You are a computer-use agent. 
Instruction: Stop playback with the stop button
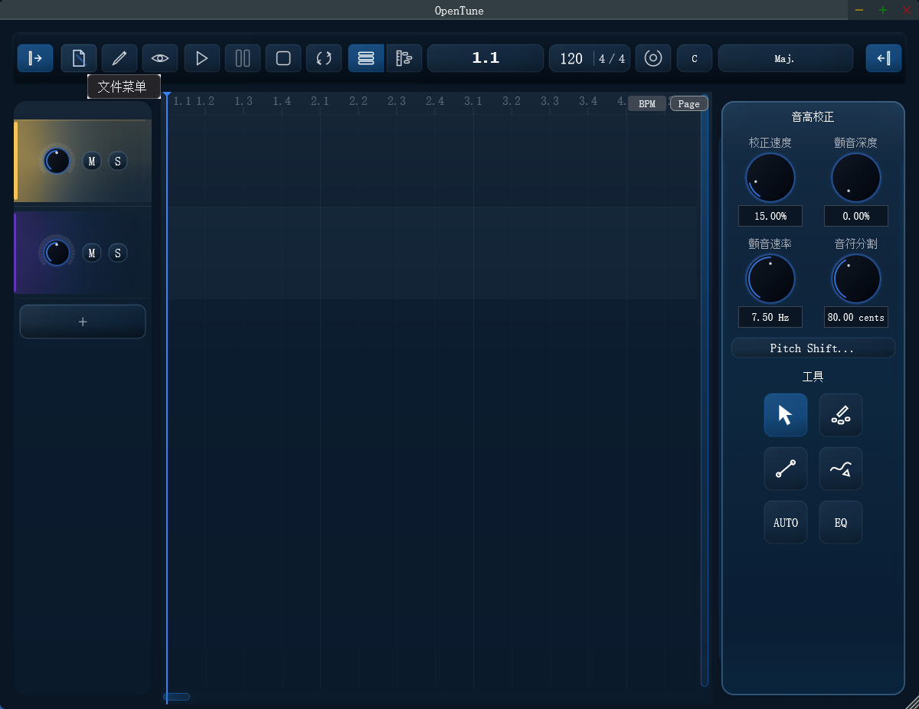283,58
